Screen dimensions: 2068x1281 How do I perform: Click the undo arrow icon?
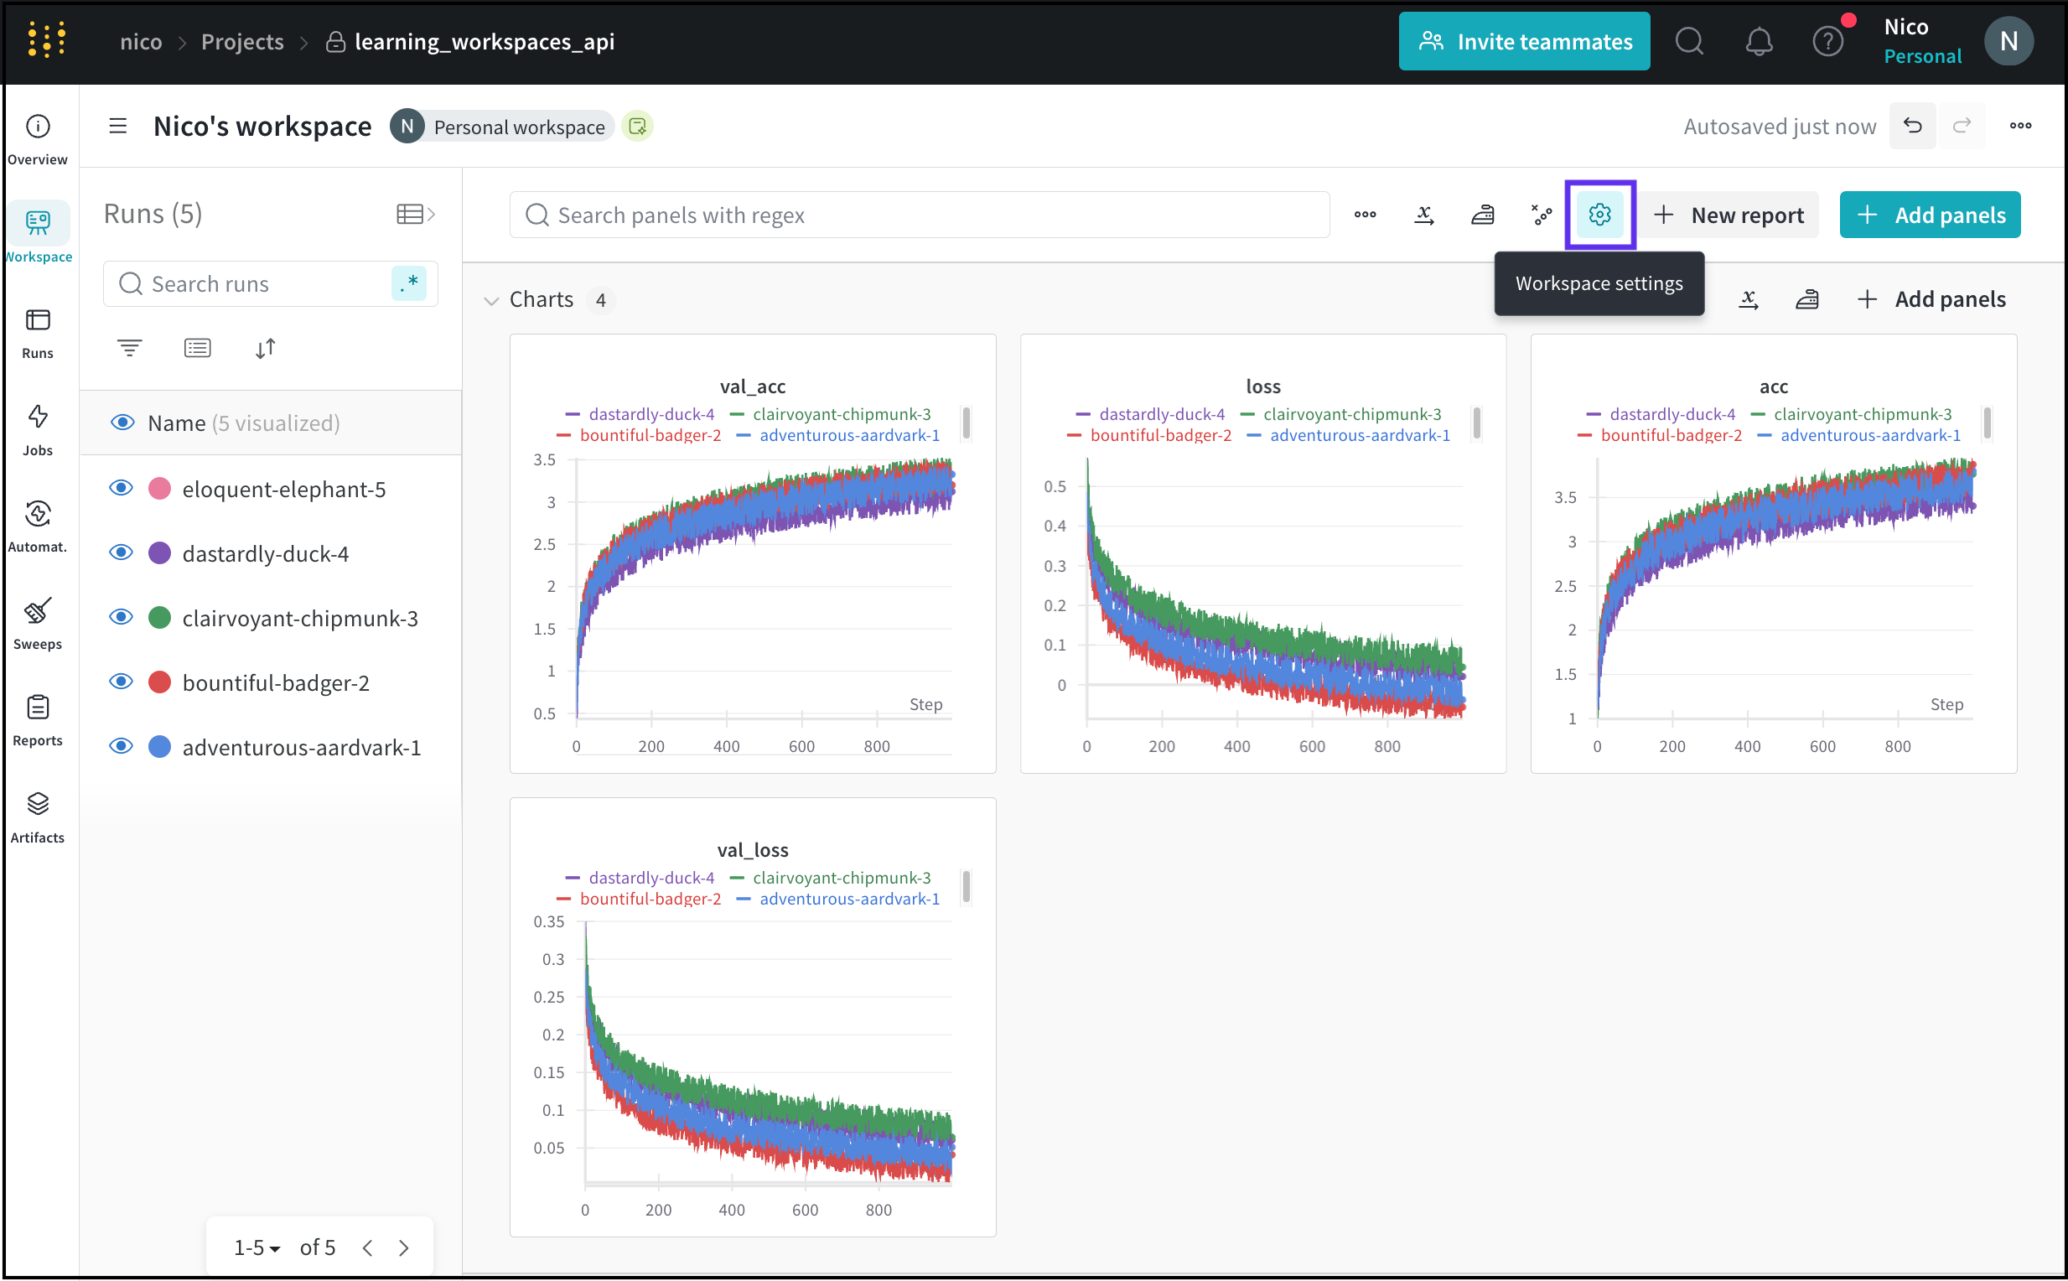click(x=1912, y=127)
